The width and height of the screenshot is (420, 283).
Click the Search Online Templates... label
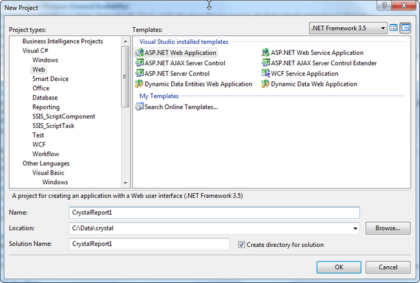[x=182, y=107]
